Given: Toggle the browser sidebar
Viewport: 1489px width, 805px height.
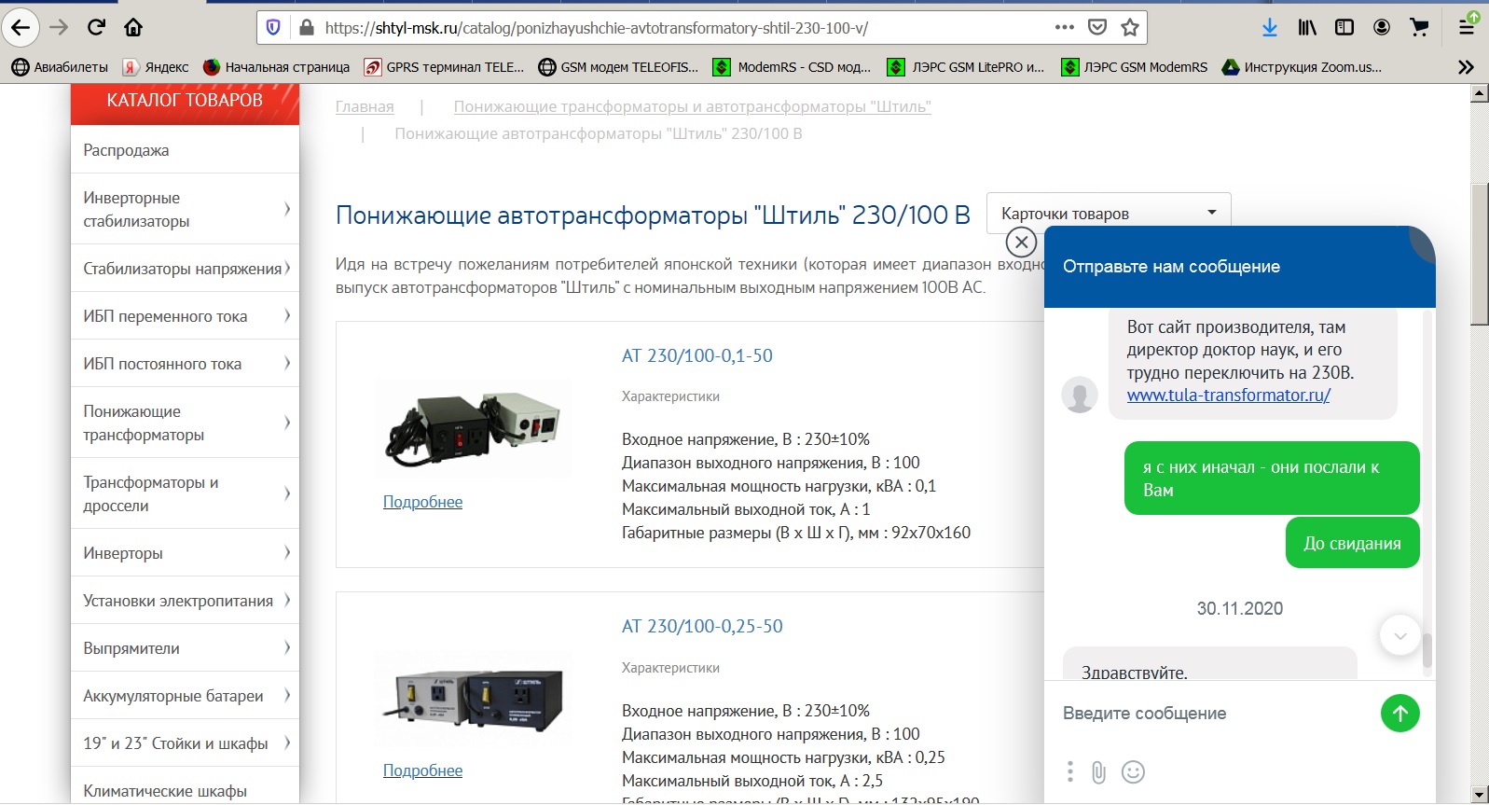Looking at the screenshot, I should (x=1344, y=27).
